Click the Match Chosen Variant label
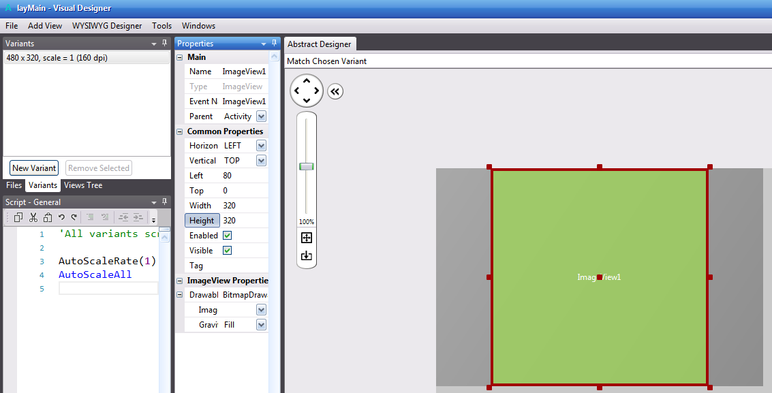772x393 pixels. 327,61
